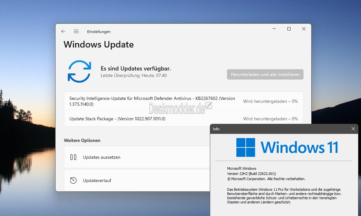This screenshot has width=361, height=216.
Task: Click the 'Windows 11' wordmark in Info dialog
Action: pos(299,147)
